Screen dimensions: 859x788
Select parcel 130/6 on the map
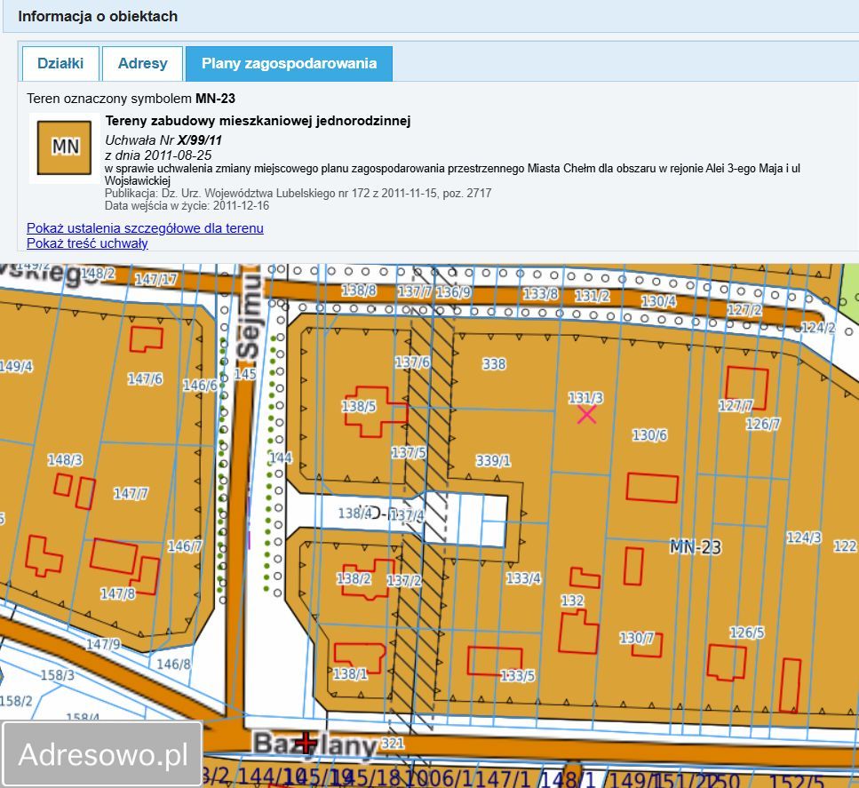649,435
